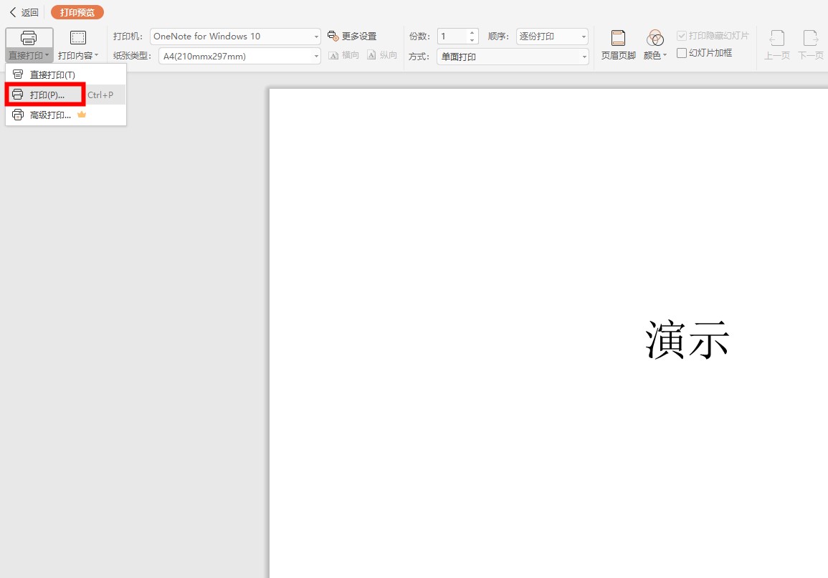Expand the 方式 单面打印 dropdown

pos(513,57)
